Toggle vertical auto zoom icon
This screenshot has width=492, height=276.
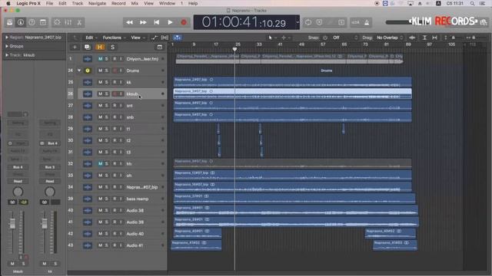click(x=424, y=38)
